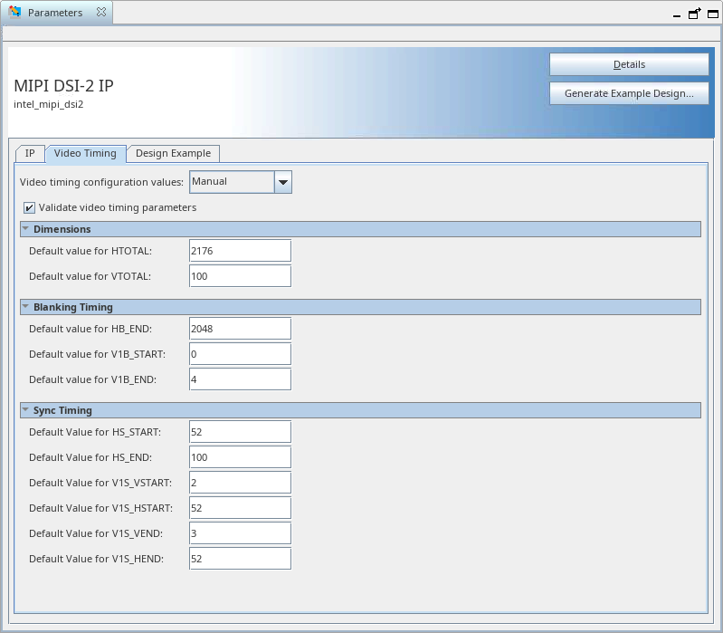Collapse the Dimensions section
The width and height of the screenshot is (723, 633).
pos(26,229)
